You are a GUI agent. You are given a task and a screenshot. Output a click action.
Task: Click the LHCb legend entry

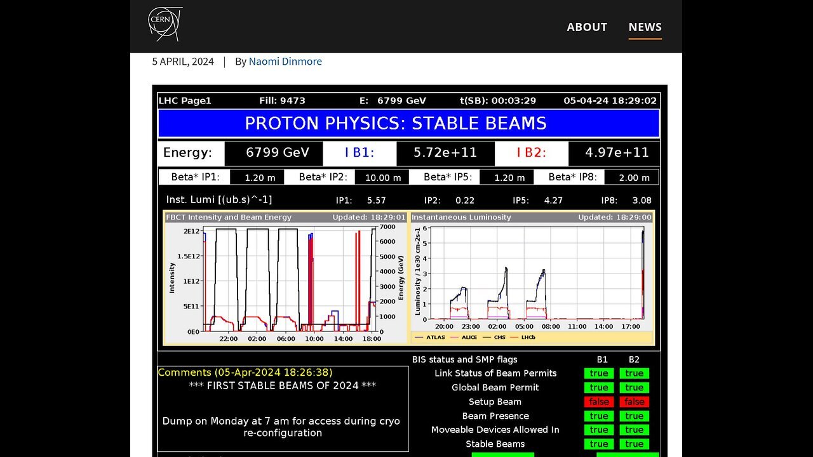tap(524, 337)
